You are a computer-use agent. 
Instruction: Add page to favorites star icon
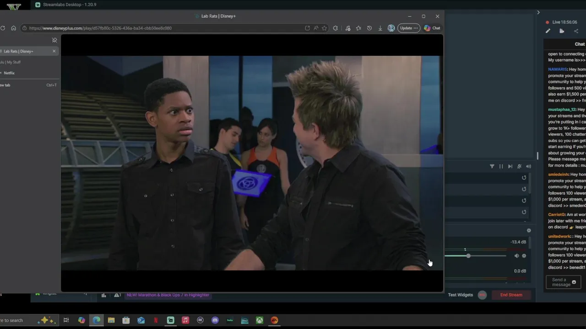(324, 28)
